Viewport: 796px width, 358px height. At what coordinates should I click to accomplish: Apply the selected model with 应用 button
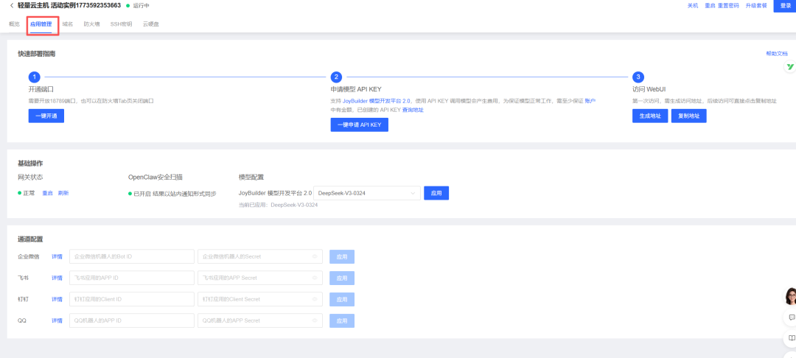pos(436,193)
